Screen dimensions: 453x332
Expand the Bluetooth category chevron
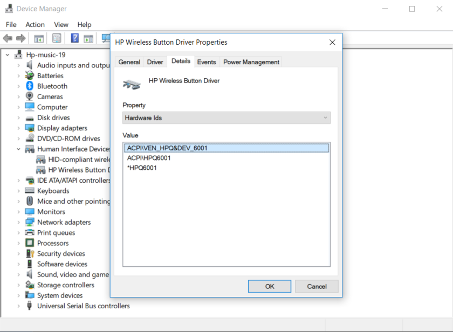[18, 86]
